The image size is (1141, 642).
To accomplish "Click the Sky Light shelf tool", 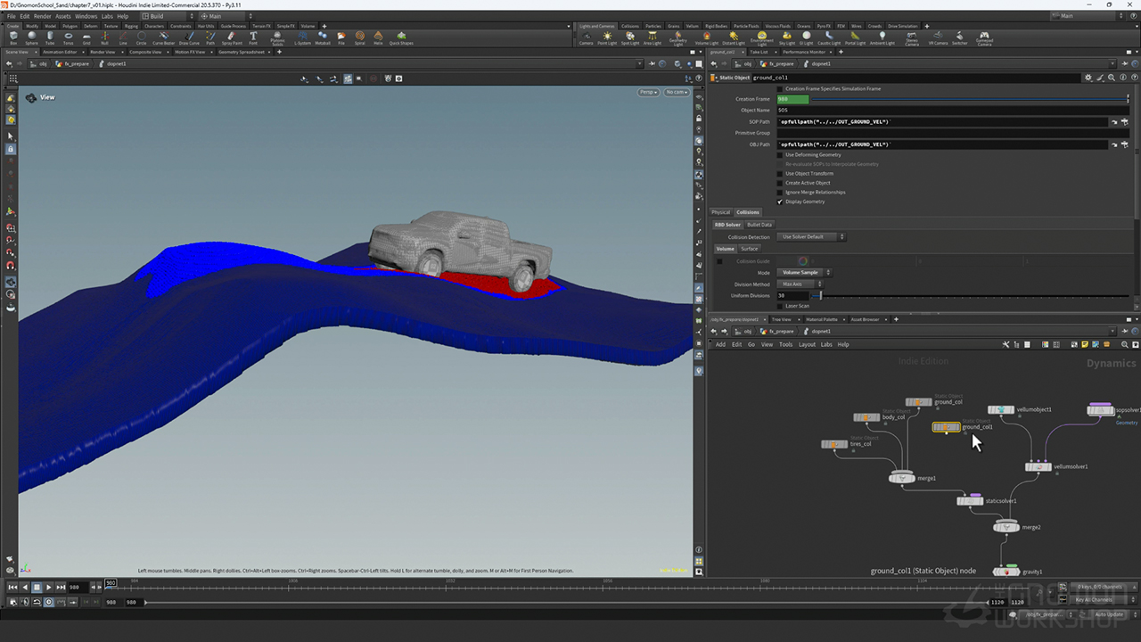I will click(786, 38).
